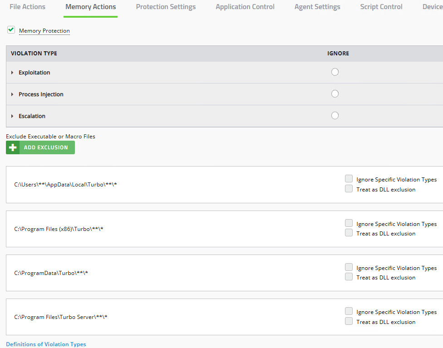
Task: Click the Memory Protection label link
Action: [x=44, y=30]
